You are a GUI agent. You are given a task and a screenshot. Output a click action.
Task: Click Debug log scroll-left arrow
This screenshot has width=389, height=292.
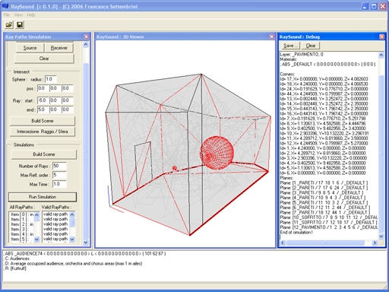pos(283,243)
